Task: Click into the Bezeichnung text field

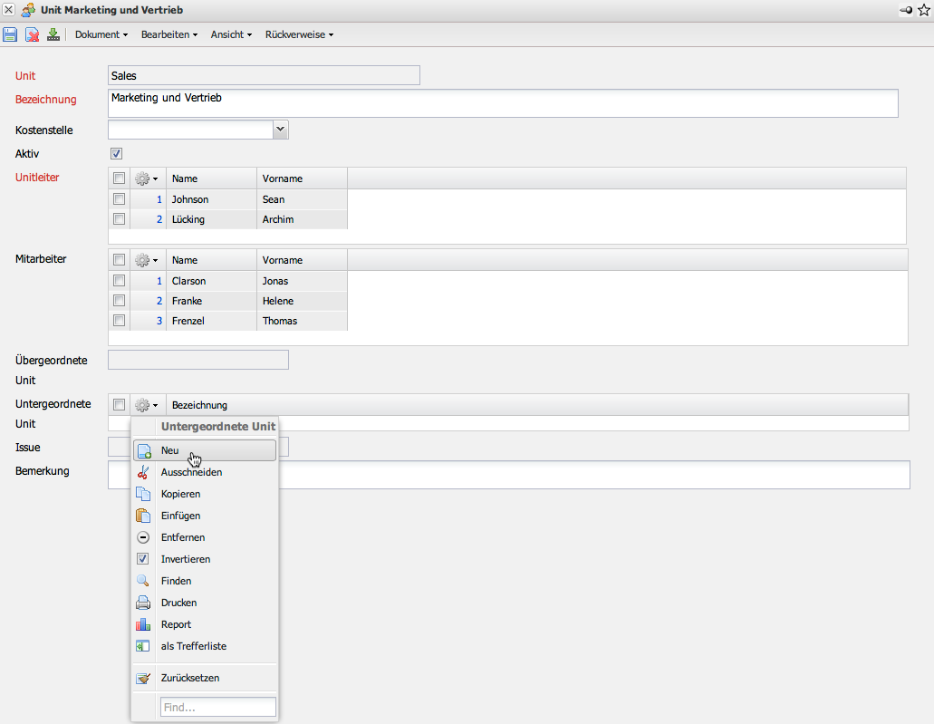Action: (x=503, y=102)
